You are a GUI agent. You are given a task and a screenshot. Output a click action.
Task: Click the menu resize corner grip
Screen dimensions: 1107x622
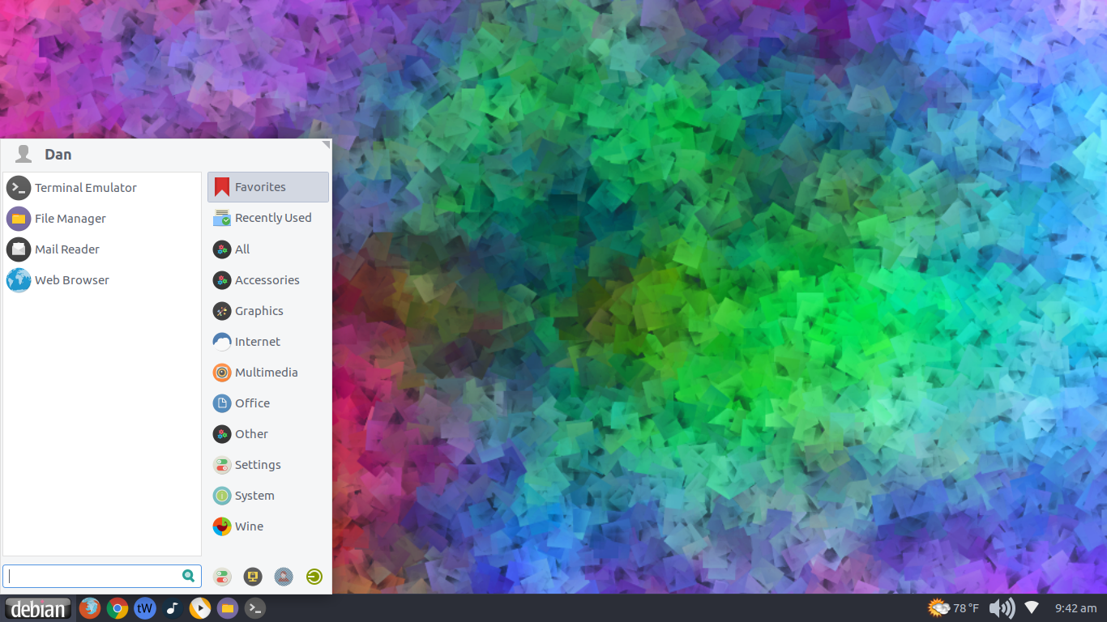tap(326, 145)
